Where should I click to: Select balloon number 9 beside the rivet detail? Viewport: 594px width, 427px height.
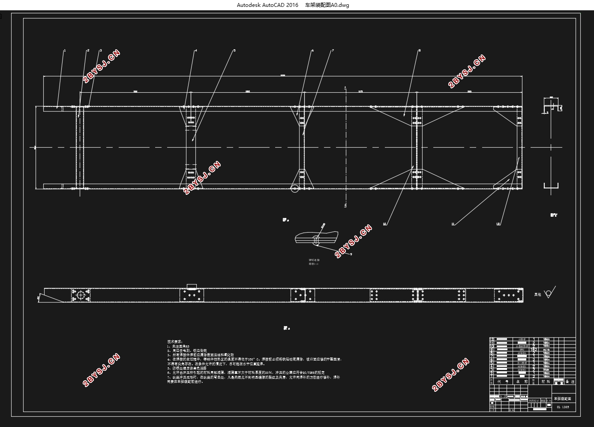point(351,254)
